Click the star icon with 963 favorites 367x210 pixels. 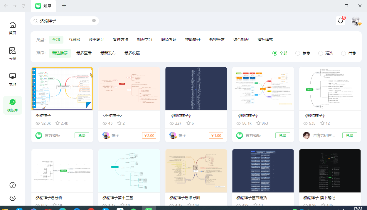pyautogui.click(x=258, y=123)
